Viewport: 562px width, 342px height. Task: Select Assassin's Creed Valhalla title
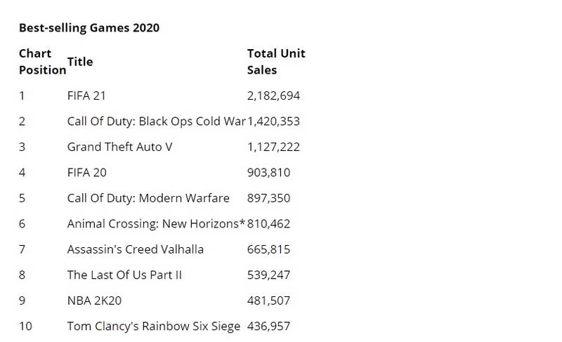coord(136,249)
